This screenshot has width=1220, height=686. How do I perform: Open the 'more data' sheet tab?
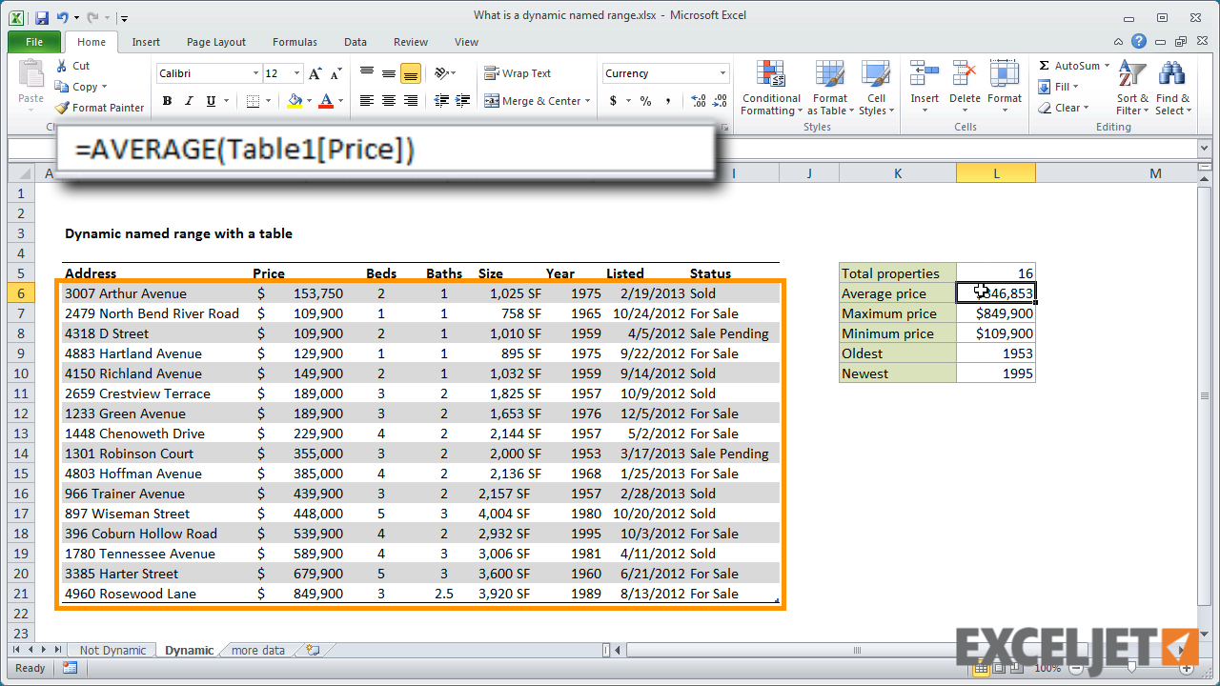point(257,650)
